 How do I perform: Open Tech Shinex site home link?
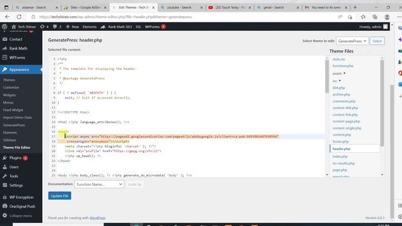click(x=24, y=26)
